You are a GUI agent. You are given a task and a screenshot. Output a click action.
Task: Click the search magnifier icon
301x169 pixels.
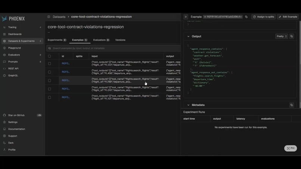50,48
